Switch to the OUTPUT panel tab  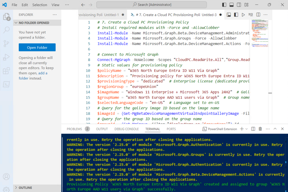102,129
